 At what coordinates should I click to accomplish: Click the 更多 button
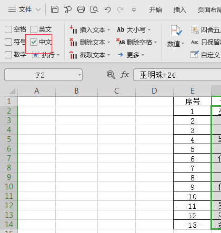(131, 55)
